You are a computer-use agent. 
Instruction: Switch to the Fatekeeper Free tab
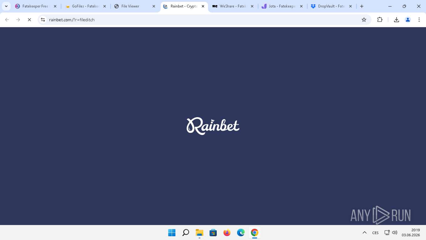tap(35, 6)
